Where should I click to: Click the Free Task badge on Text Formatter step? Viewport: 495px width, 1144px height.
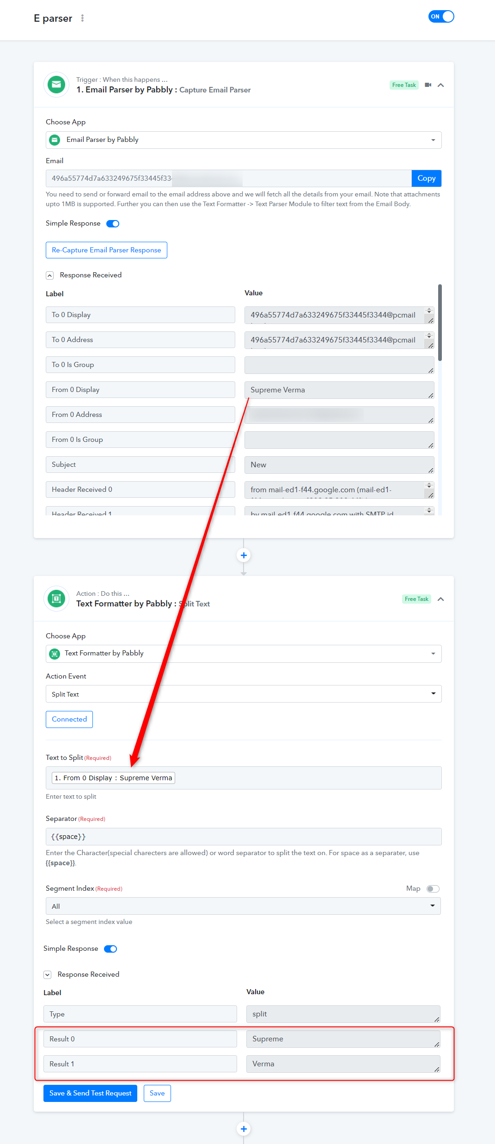pyautogui.click(x=416, y=599)
